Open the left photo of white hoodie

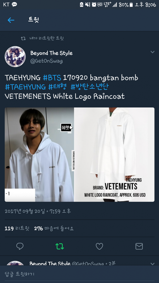click(x=39, y=154)
